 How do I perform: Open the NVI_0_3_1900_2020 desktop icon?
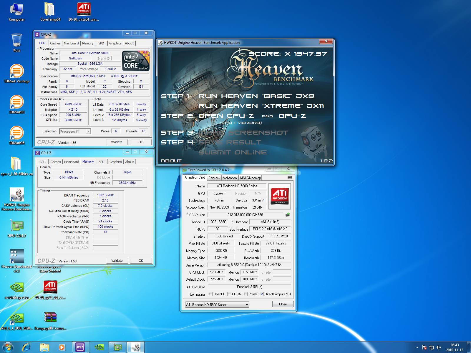(16, 321)
